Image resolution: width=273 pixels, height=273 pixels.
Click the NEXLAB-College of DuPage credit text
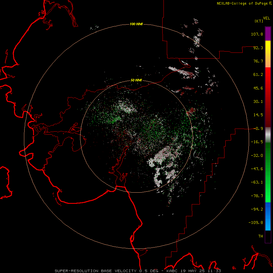coord(242,3)
